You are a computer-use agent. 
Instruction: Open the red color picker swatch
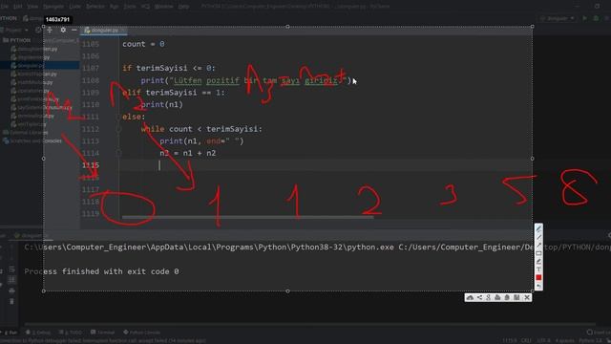click(538, 278)
